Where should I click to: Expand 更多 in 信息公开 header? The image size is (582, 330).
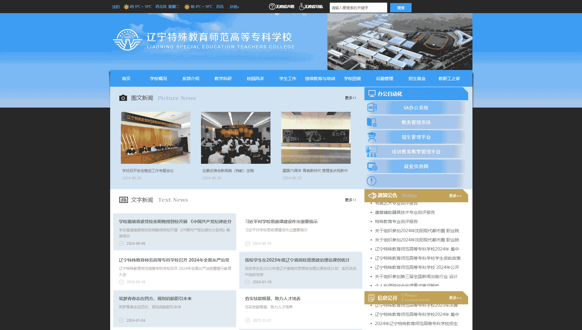tap(455, 298)
